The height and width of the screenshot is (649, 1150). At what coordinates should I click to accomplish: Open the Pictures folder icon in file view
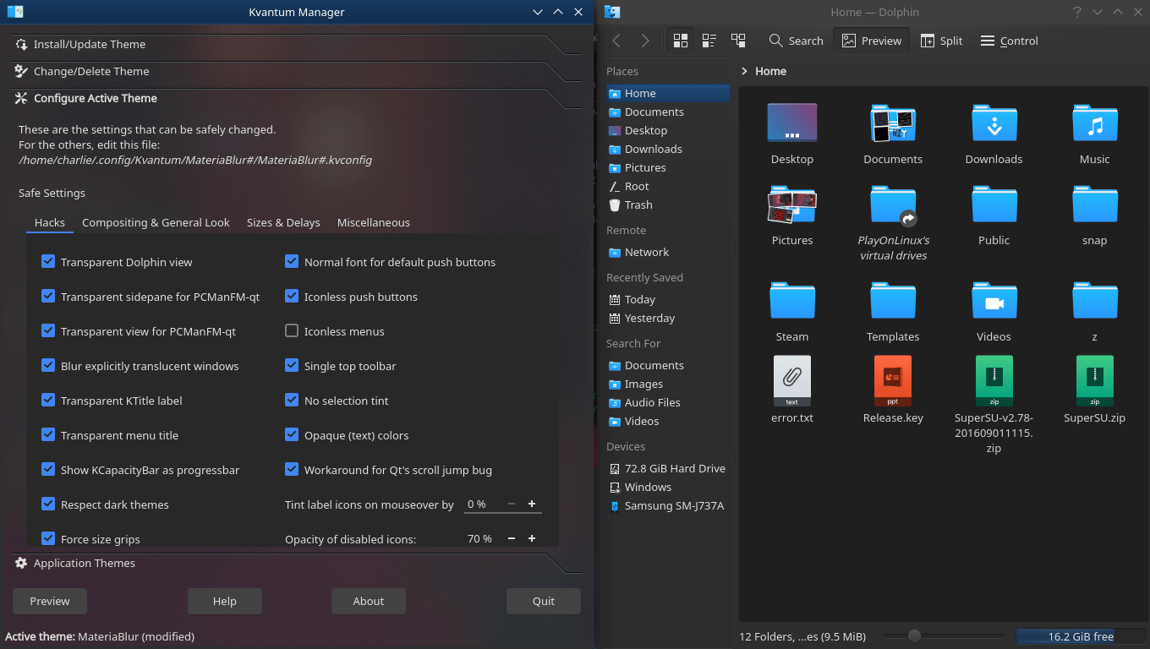[792, 205]
